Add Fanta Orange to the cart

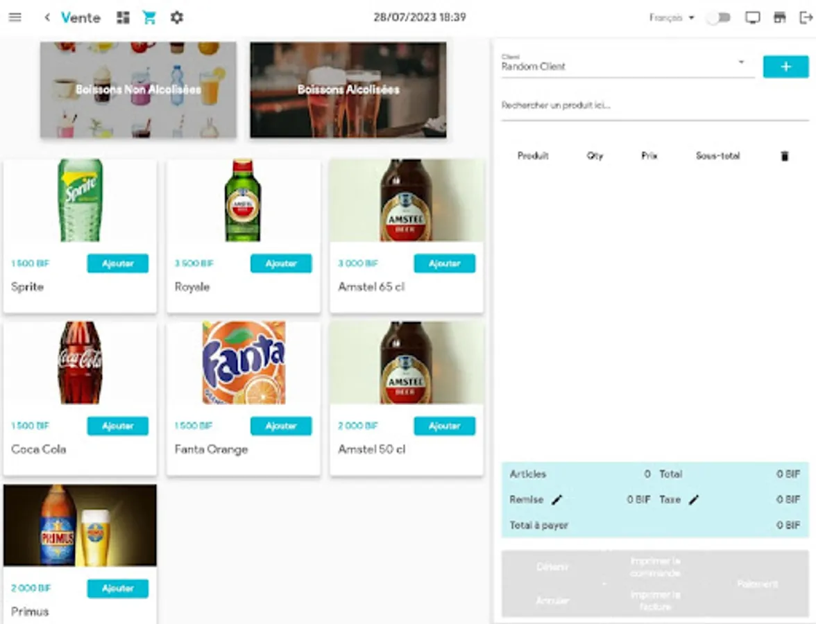281,426
